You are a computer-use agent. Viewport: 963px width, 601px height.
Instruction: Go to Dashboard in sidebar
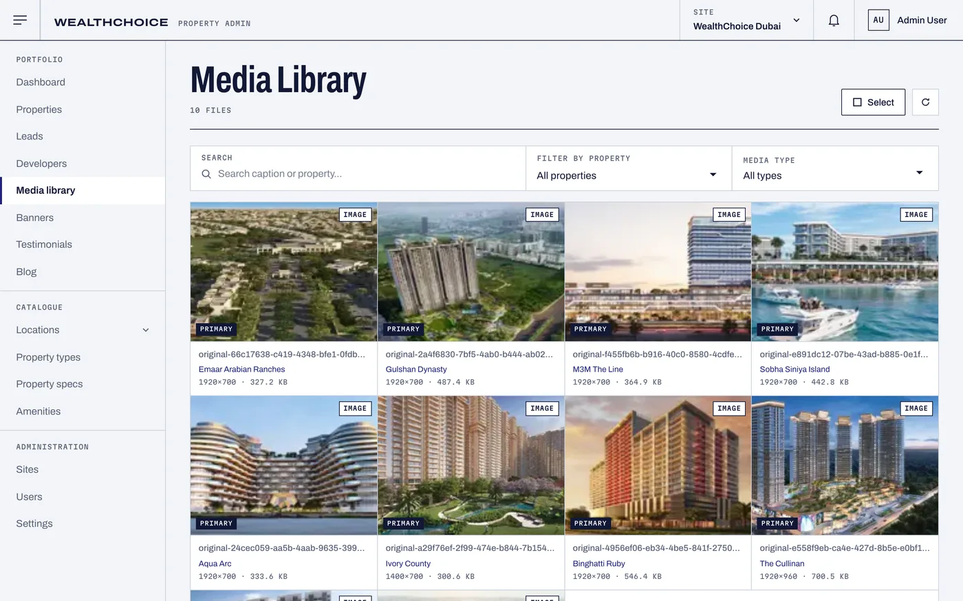click(83, 82)
